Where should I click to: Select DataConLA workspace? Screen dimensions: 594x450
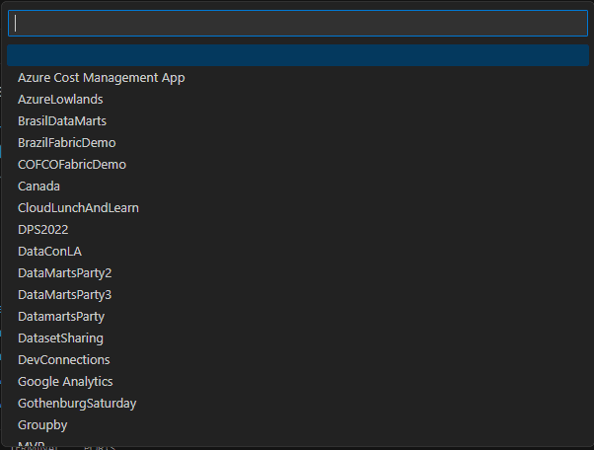click(x=298, y=251)
